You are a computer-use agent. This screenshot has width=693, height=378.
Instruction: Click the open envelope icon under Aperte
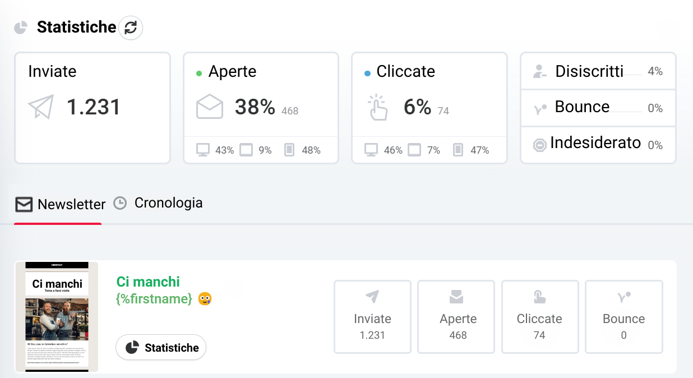210,107
